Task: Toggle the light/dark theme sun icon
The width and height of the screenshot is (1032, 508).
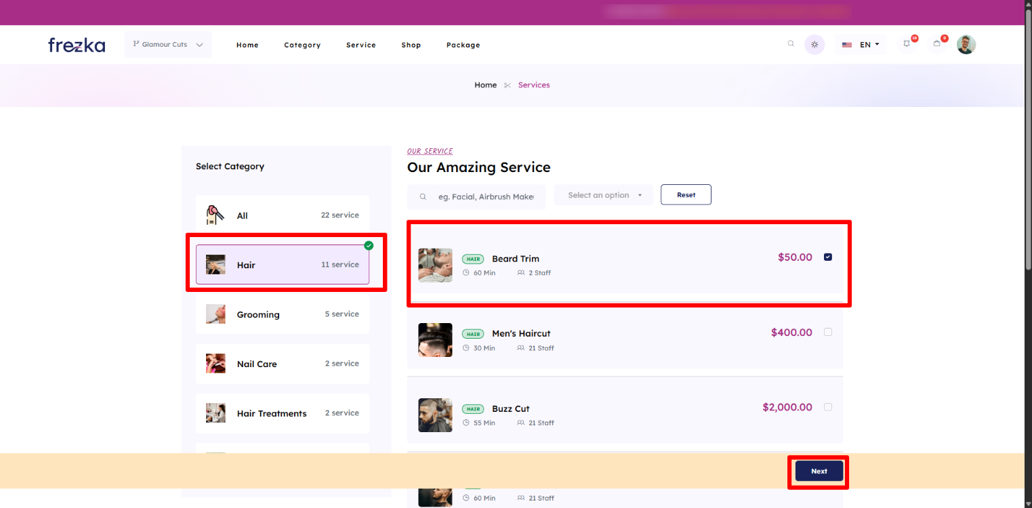Action: click(814, 45)
